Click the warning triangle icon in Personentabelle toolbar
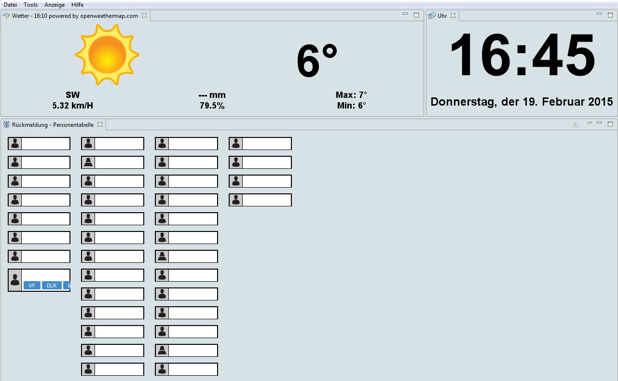 pyautogui.click(x=575, y=124)
